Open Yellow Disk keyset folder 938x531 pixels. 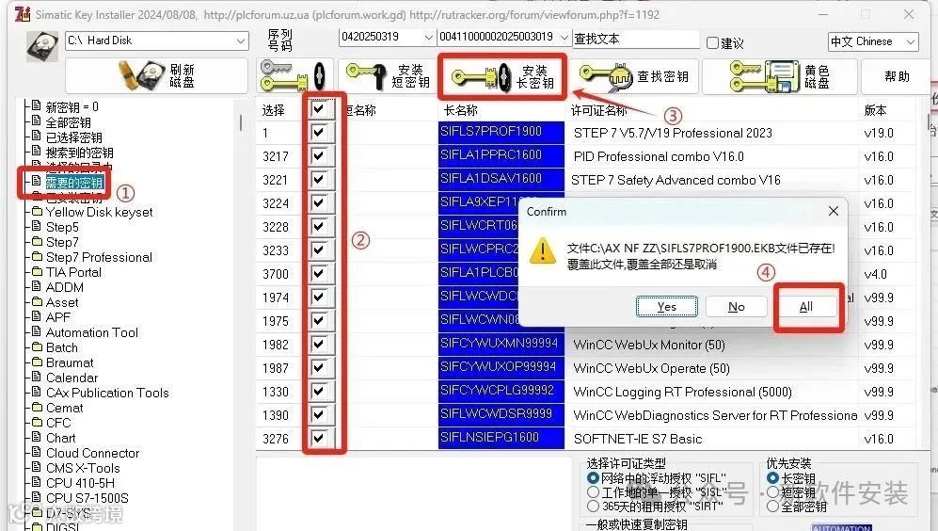coord(100,212)
